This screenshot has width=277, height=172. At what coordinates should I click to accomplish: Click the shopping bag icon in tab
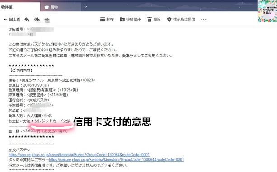47,7
